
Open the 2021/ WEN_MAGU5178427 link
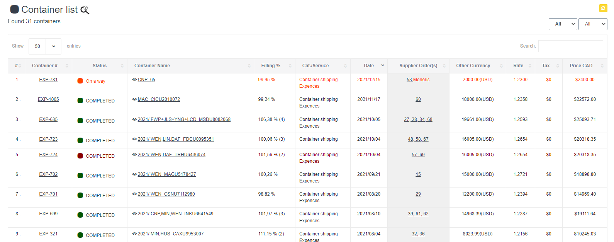(x=167, y=174)
